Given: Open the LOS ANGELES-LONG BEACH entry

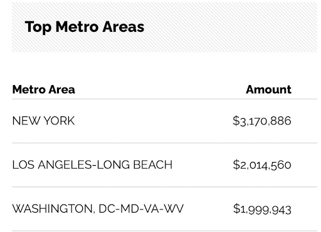Looking at the screenshot, I should point(92,165).
